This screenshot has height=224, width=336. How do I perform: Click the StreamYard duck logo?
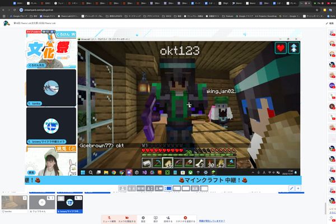(6, 23)
